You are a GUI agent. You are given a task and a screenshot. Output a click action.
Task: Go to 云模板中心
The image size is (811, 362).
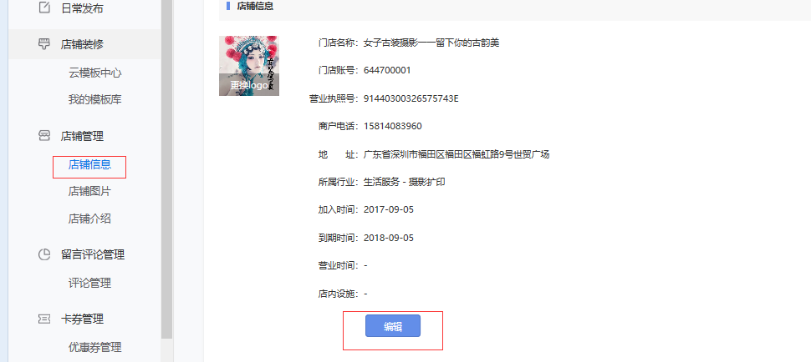coord(95,73)
